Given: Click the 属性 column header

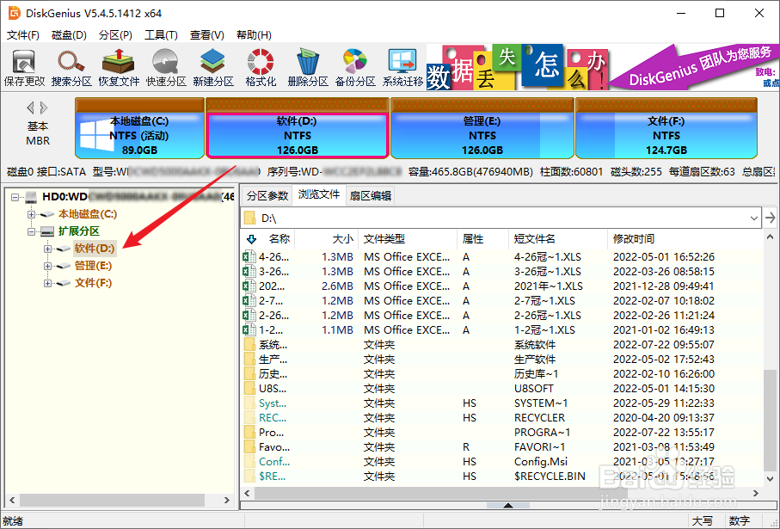Looking at the screenshot, I should point(482,239).
